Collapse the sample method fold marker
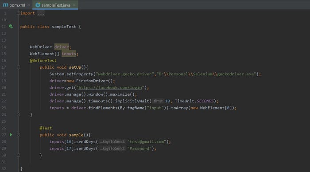Screen dimensions: 310x172 (19, 135)
